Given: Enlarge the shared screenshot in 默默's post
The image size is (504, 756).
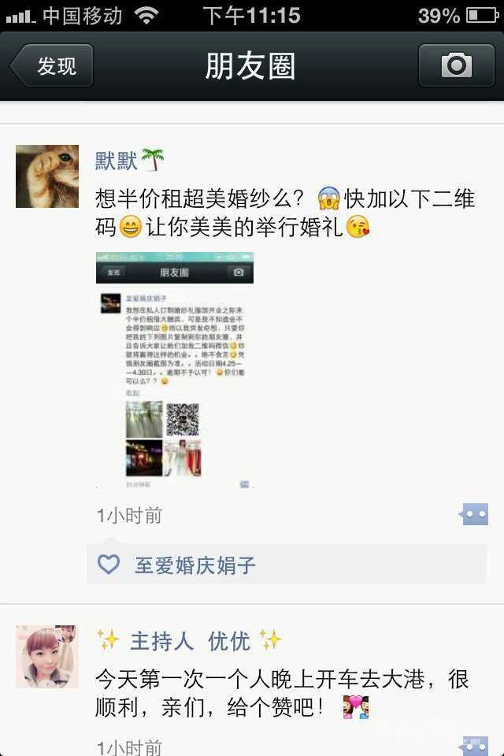Looking at the screenshot, I should (x=175, y=370).
